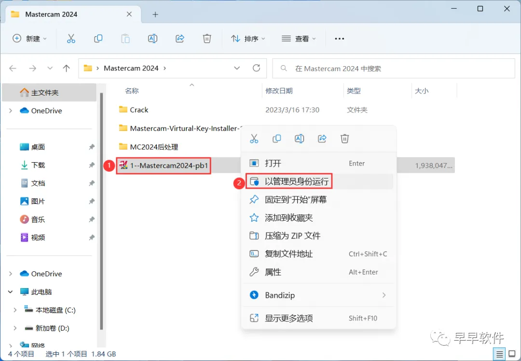Image resolution: width=521 pixels, height=361 pixels.
Task: Open 文档 in the sidebar
Action: (38, 183)
